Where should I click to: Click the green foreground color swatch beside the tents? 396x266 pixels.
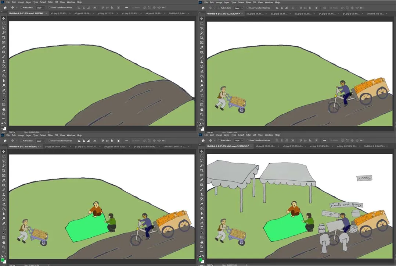(201, 260)
